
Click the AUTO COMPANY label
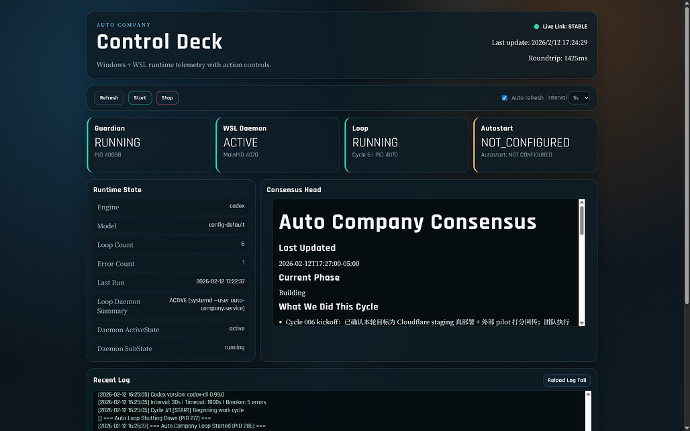[124, 25]
